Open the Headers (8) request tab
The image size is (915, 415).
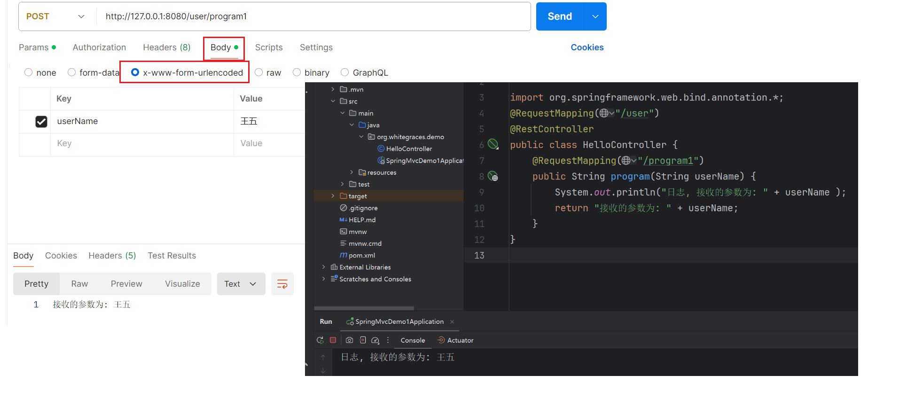click(167, 47)
